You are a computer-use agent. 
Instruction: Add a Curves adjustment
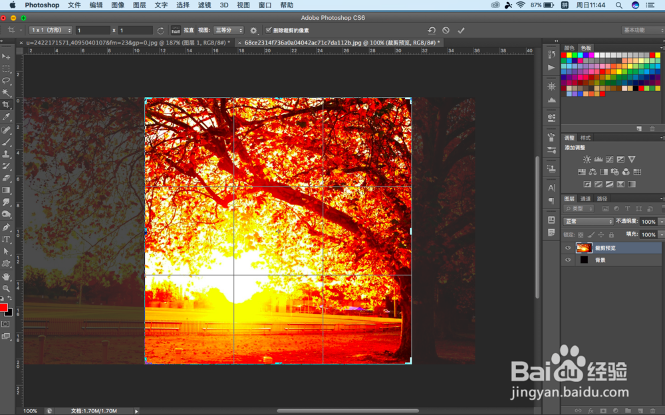point(609,159)
